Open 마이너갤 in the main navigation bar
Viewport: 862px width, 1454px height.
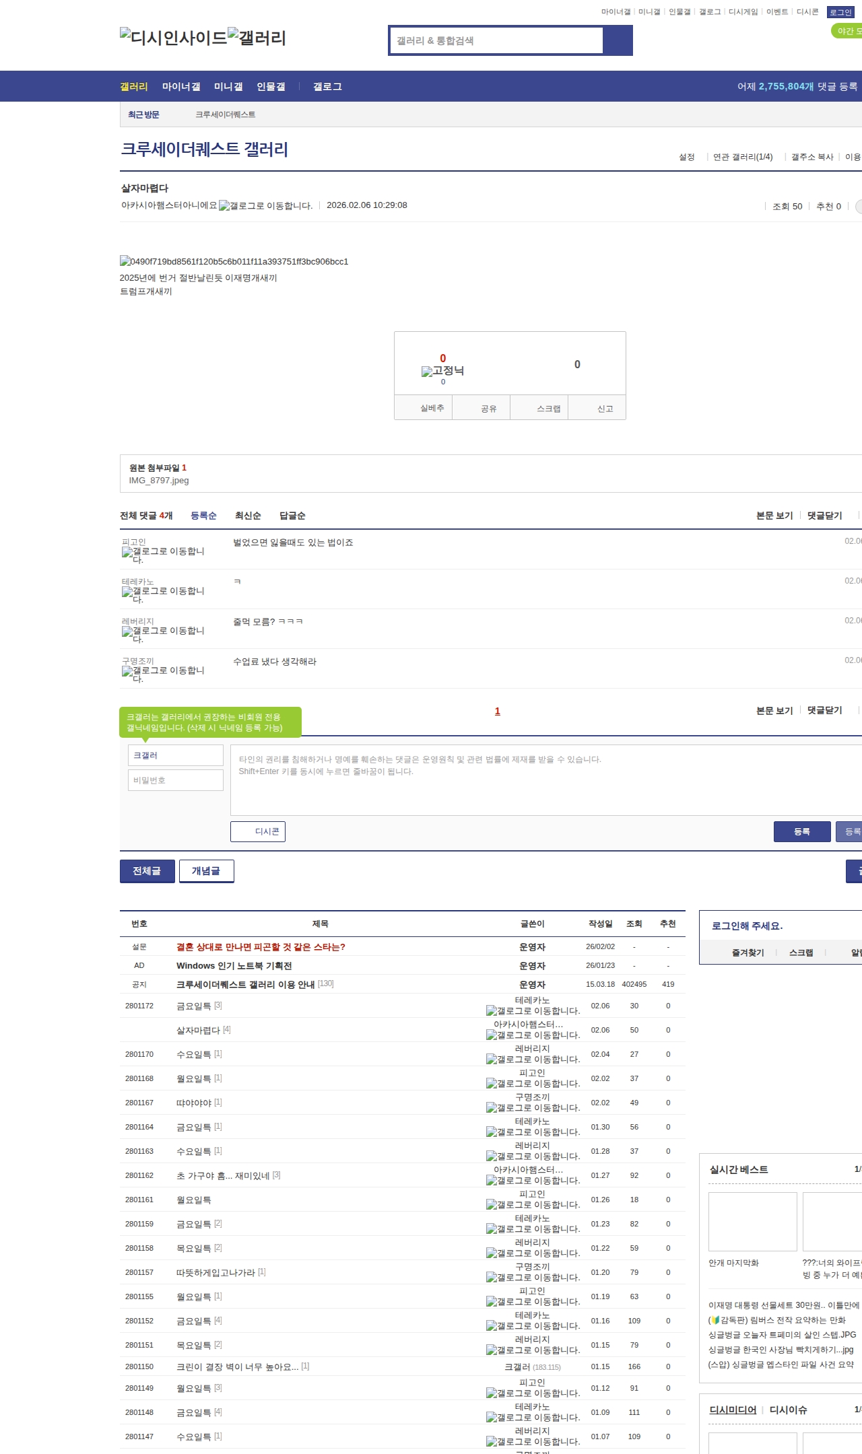coord(181,87)
